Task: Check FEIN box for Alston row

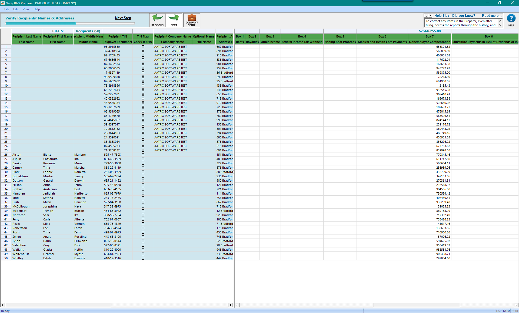Action: [x=143, y=155]
